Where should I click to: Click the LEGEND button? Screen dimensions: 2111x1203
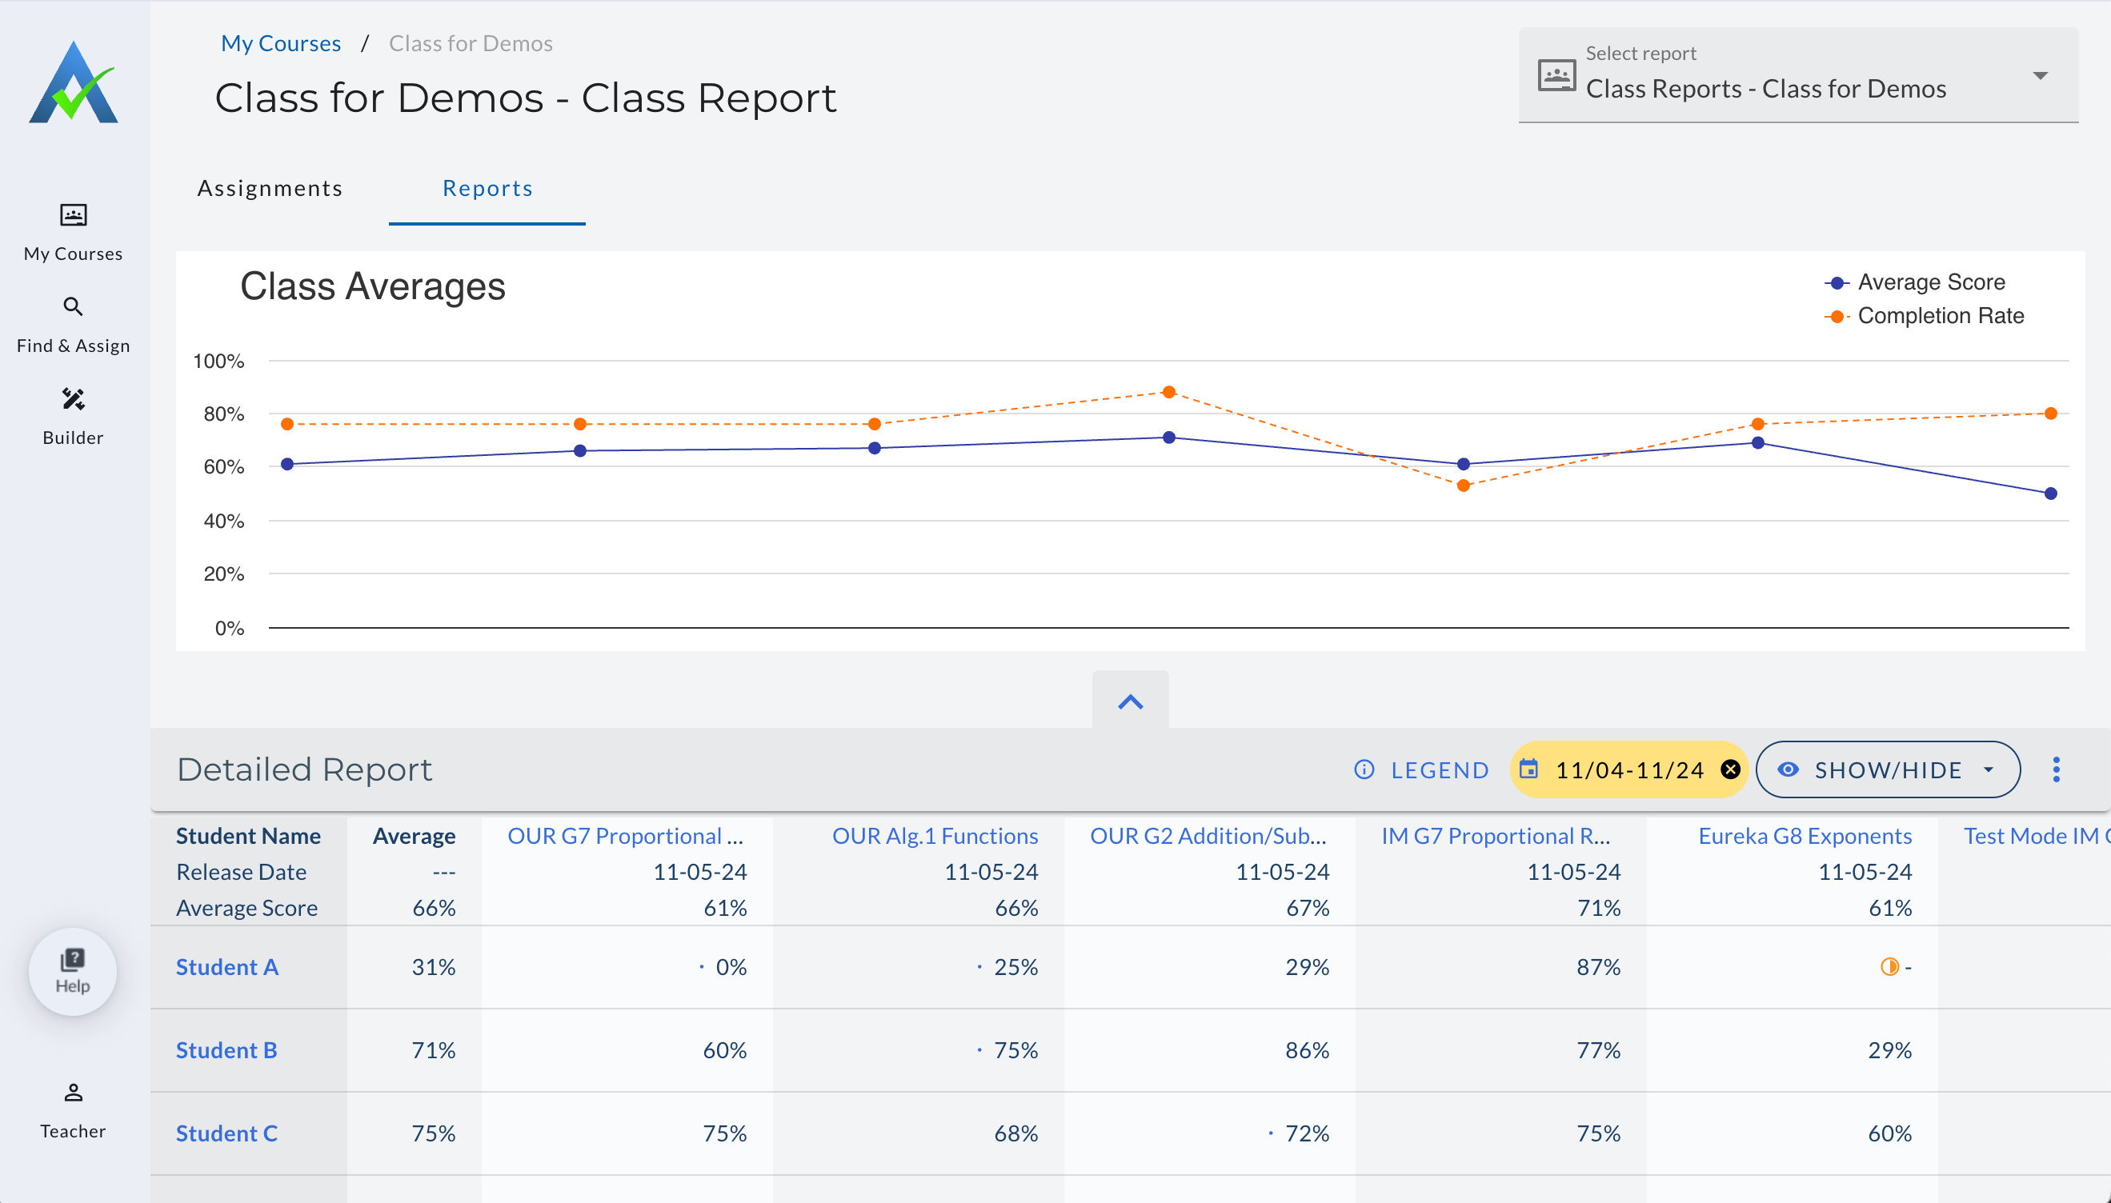[1422, 770]
